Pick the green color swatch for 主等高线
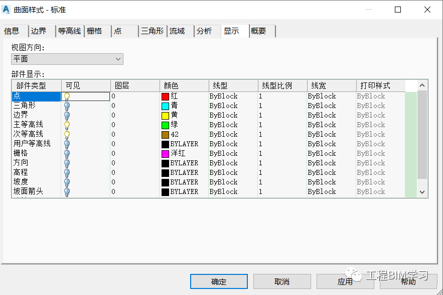Screen dimensions: 443x295 click(165, 125)
